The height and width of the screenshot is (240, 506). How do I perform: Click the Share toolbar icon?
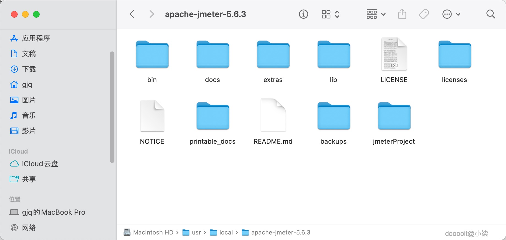(x=402, y=14)
